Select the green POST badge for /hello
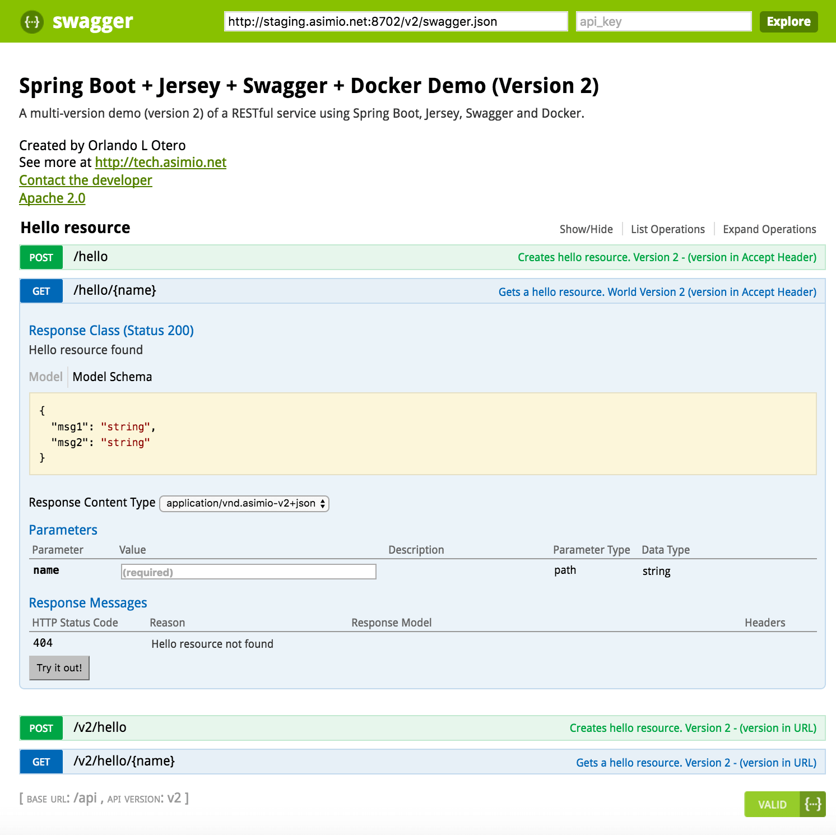 point(41,257)
